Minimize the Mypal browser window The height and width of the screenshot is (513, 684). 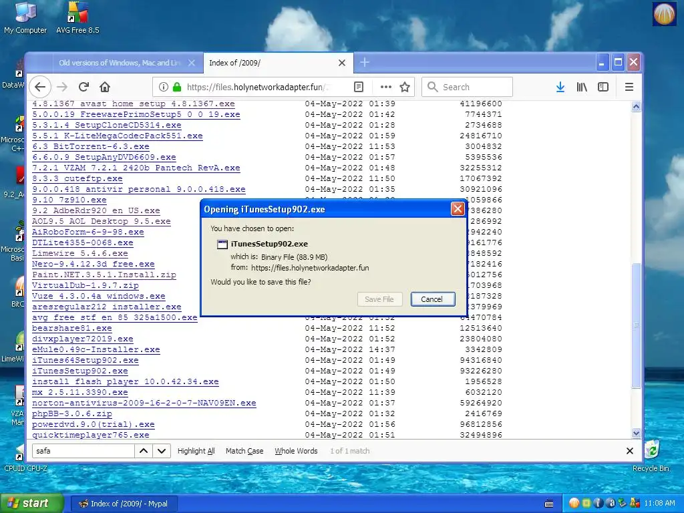pos(602,63)
